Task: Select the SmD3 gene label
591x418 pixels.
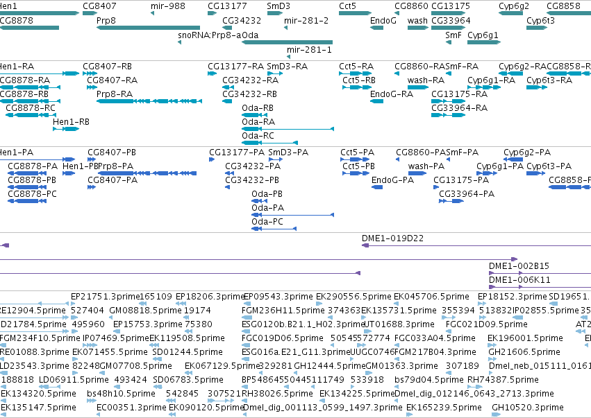Action: click(278, 6)
